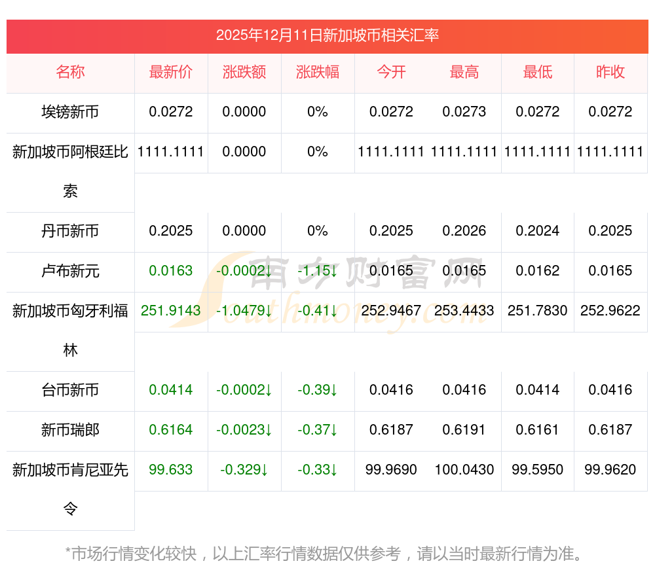Image resolution: width=655 pixels, height=574 pixels.
Task: Click the 涨跌额 column header
Action: click(244, 73)
